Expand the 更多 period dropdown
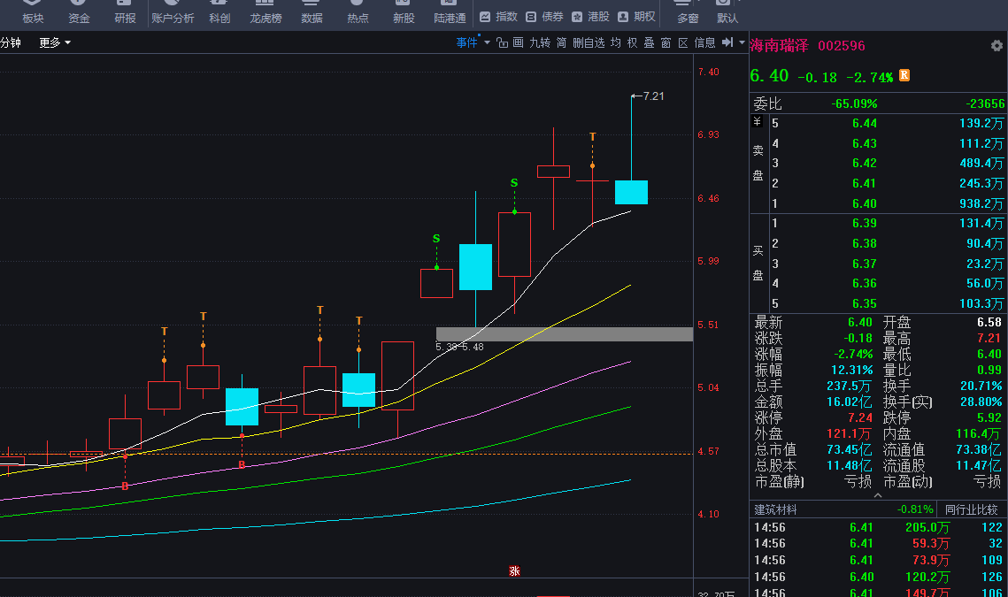 [x=55, y=42]
